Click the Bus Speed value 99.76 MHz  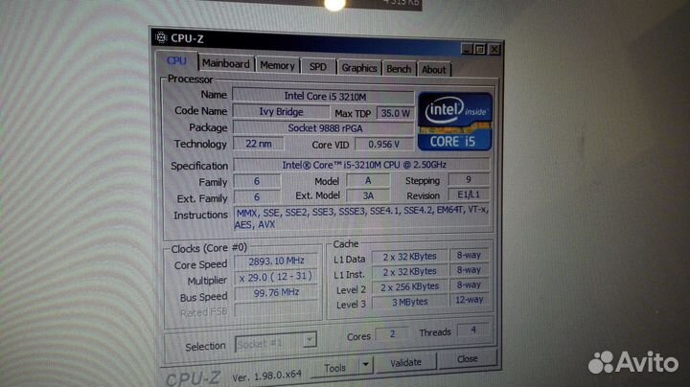pos(276,293)
